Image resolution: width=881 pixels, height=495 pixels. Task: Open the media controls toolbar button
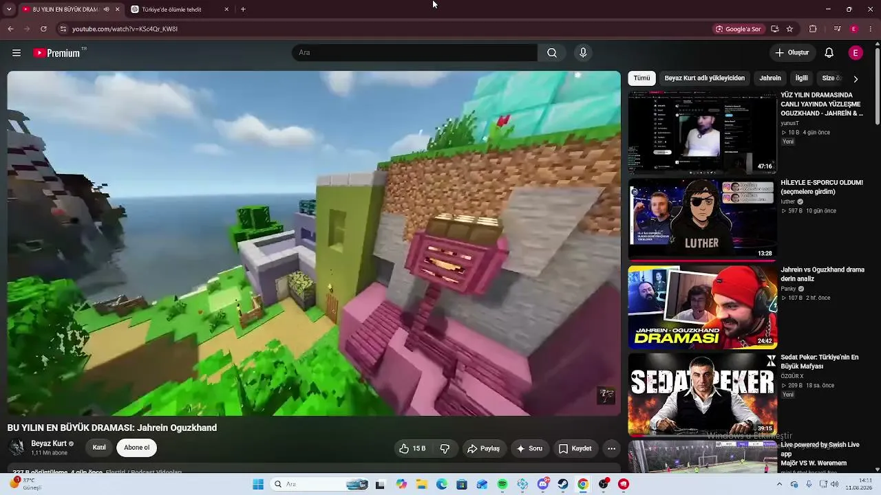(x=837, y=29)
